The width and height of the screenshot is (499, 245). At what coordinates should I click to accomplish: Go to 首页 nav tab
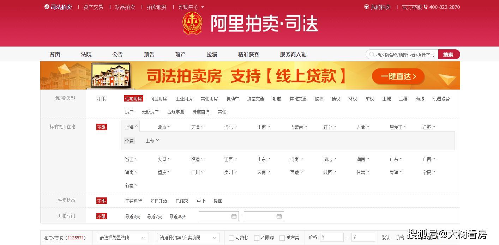coord(55,54)
